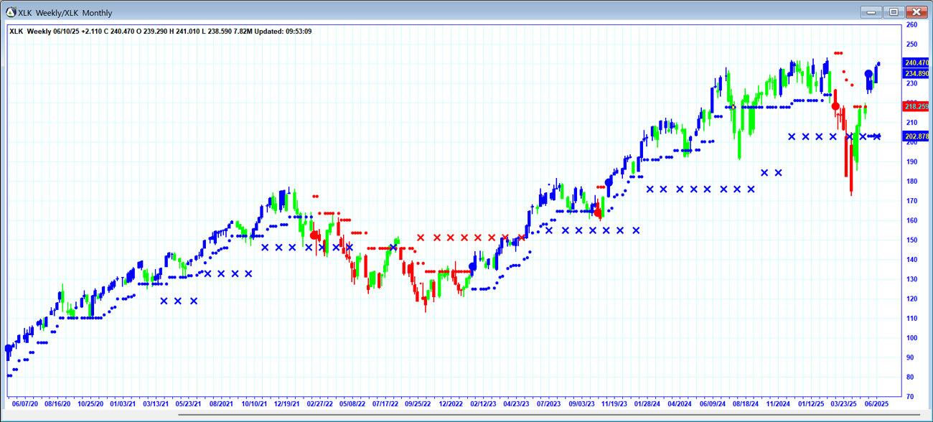Click the 04/23/23 date label
This screenshot has width=933, height=422.
[x=515, y=403]
